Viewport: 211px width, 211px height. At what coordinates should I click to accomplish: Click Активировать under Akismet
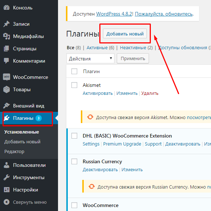click(98, 93)
